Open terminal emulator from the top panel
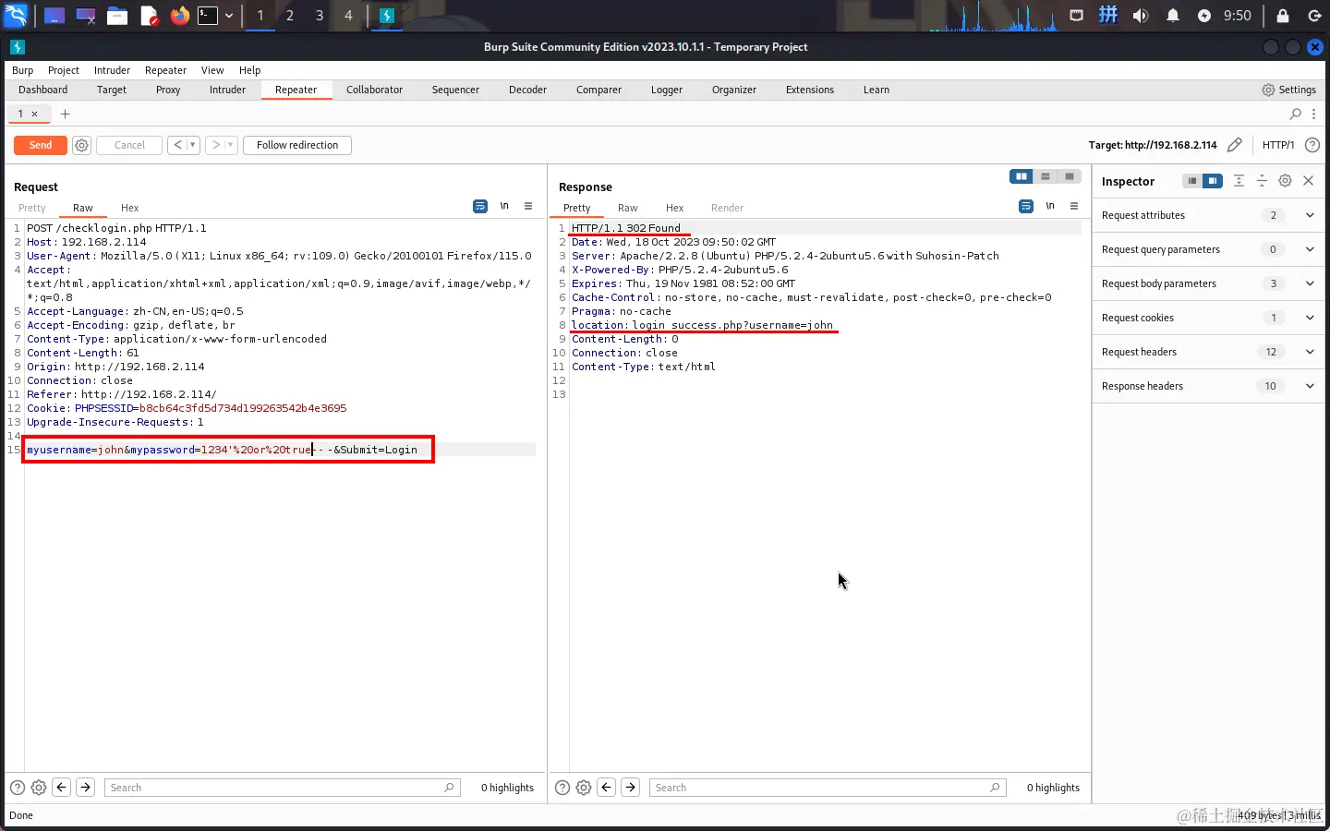Viewport: 1330px width, 831px height. tap(208, 16)
